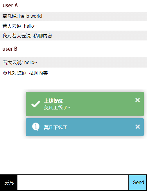Screen dimensions: 147x191
Task: Close the green 上线提醒 notification
Action: pos(137,100)
